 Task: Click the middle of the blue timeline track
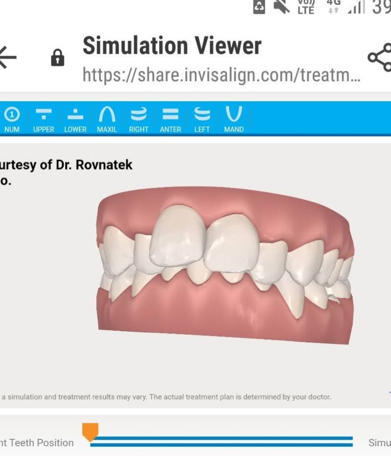(x=221, y=441)
